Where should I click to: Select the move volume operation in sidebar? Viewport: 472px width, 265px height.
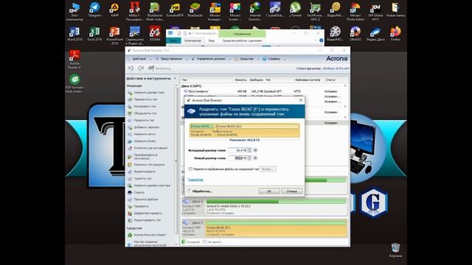[142, 99]
